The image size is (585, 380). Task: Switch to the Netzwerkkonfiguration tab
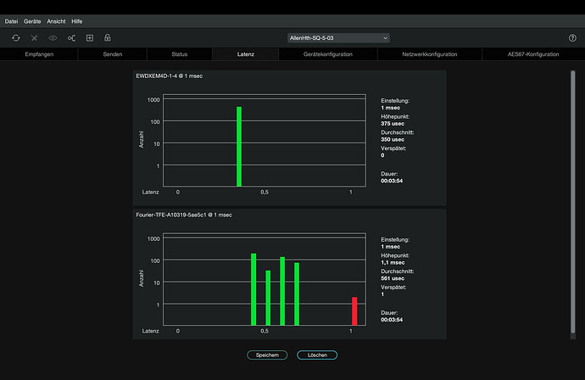(430, 54)
